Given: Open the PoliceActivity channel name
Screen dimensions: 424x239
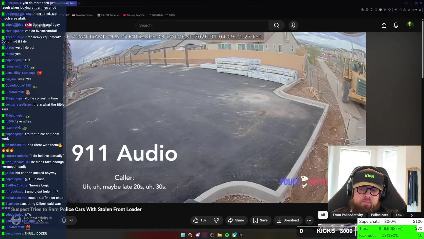Looking at the screenshot, I should [36, 218].
